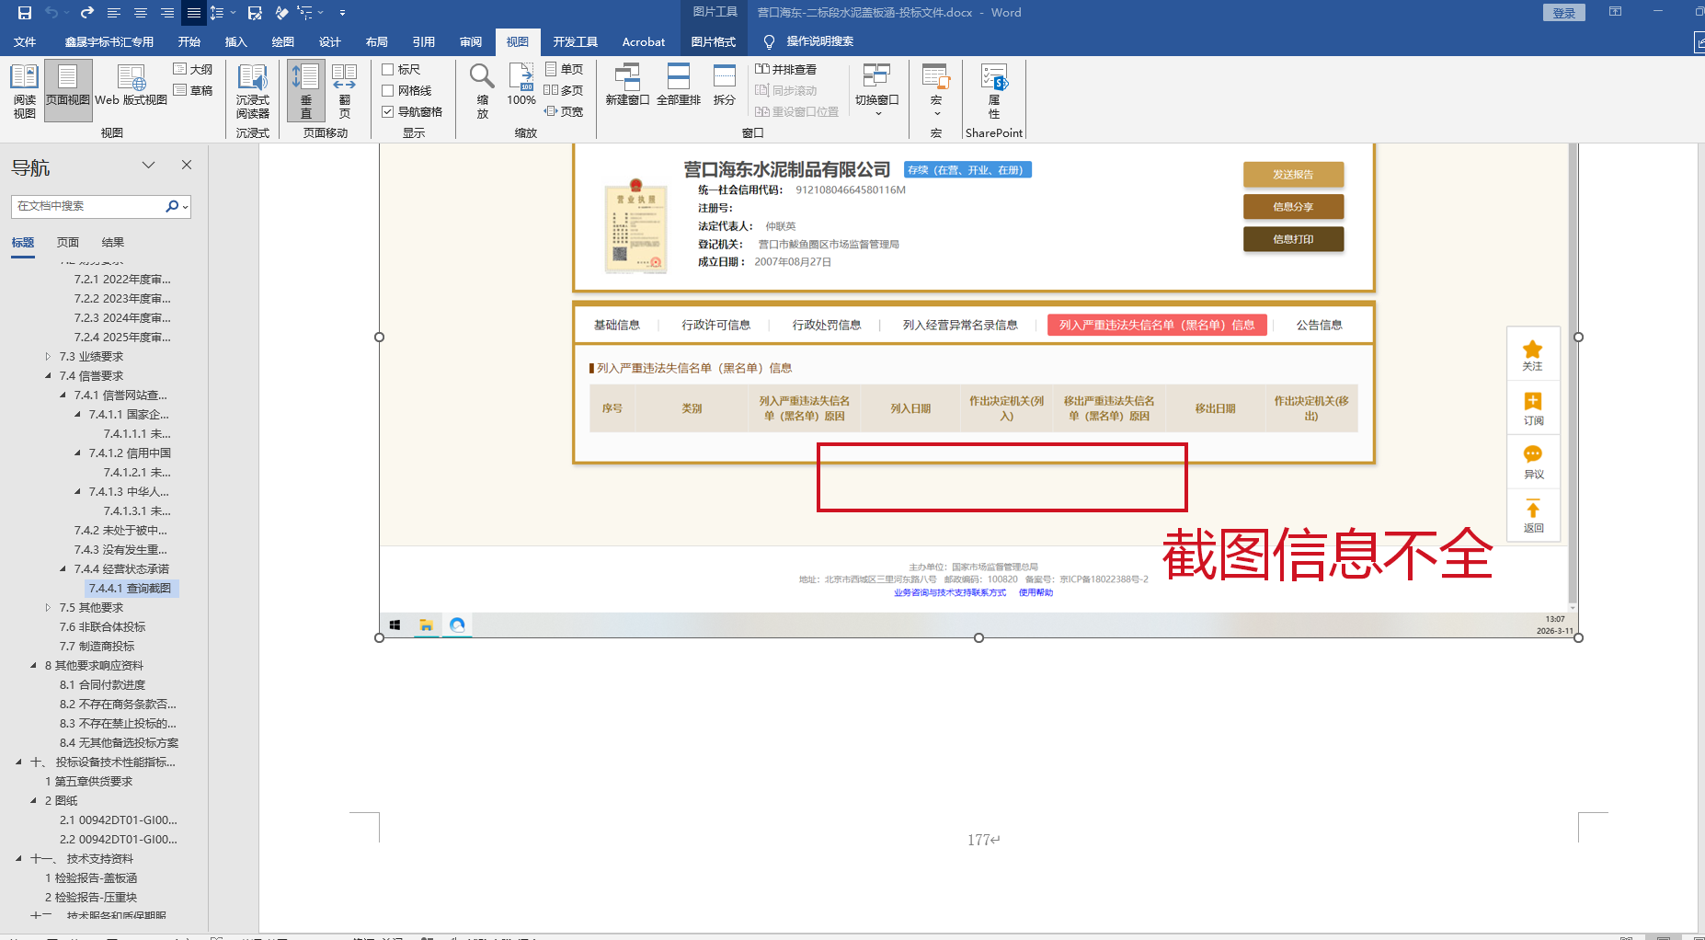The height and width of the screenshot is (940, 1705).
Task: Collapse the 7.4 信誉要求 heading
Action: (48, 376)
